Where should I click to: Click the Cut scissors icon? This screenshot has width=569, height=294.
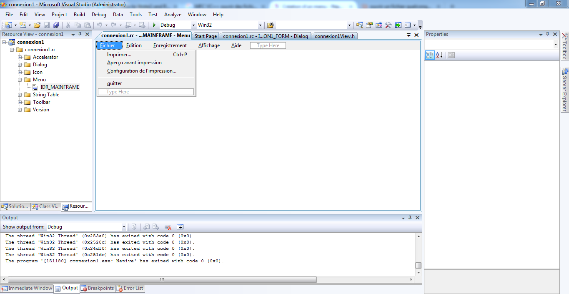pyautogui.click(x=68, y=25)
